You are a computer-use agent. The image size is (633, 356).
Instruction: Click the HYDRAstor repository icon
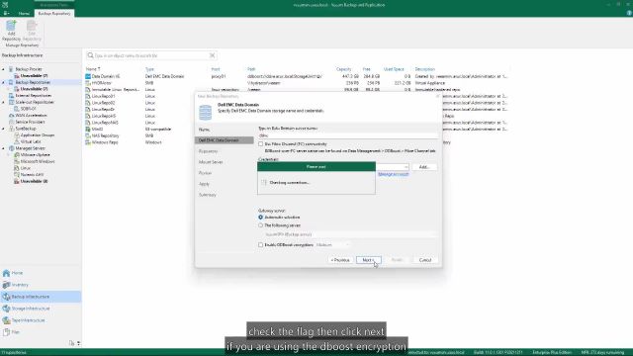88,83
